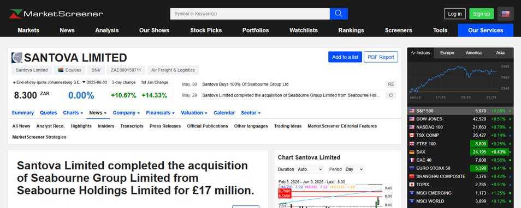Open the Portfolios menu
The image size is (521, 208).
tap(256, 30)
